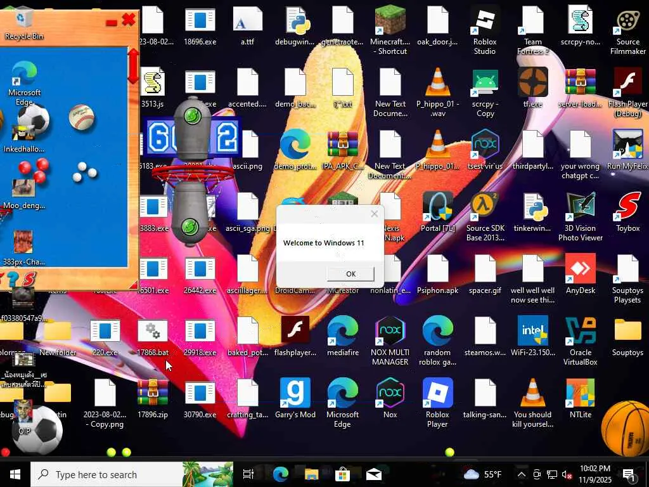Open the AnyDesk shortcut
649x487 pixels.
coord(581,274)
